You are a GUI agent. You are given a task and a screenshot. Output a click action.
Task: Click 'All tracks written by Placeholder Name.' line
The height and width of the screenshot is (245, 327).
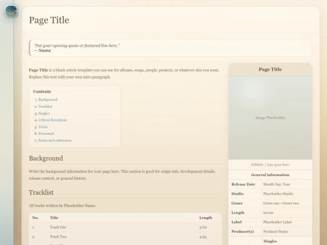click(62, 206)
